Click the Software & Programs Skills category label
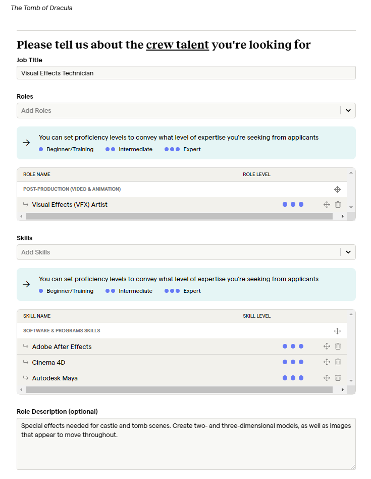This screenshot has width=371, height=479. point(62,331)
